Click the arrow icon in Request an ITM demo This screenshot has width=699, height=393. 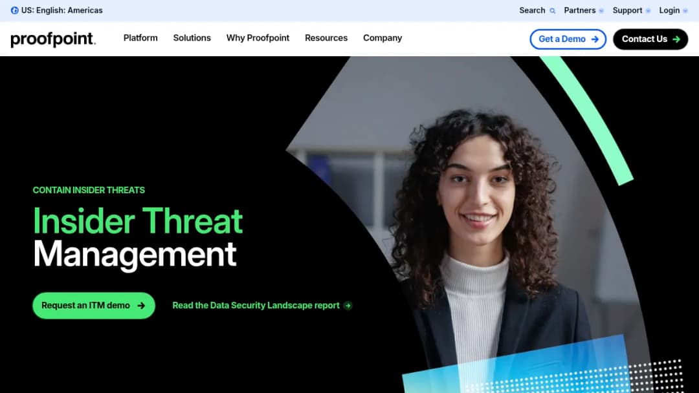tap(141, 306)
